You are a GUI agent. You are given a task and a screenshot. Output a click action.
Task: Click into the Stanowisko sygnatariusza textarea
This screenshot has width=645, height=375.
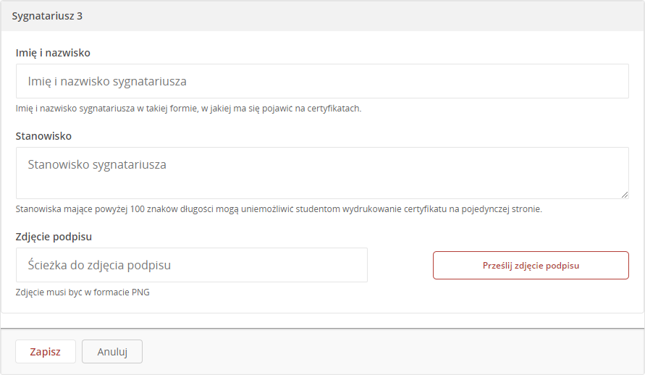point(322,173)
